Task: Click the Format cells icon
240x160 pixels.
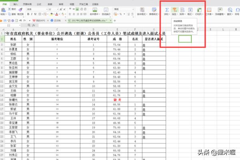Action: point(190,10)
